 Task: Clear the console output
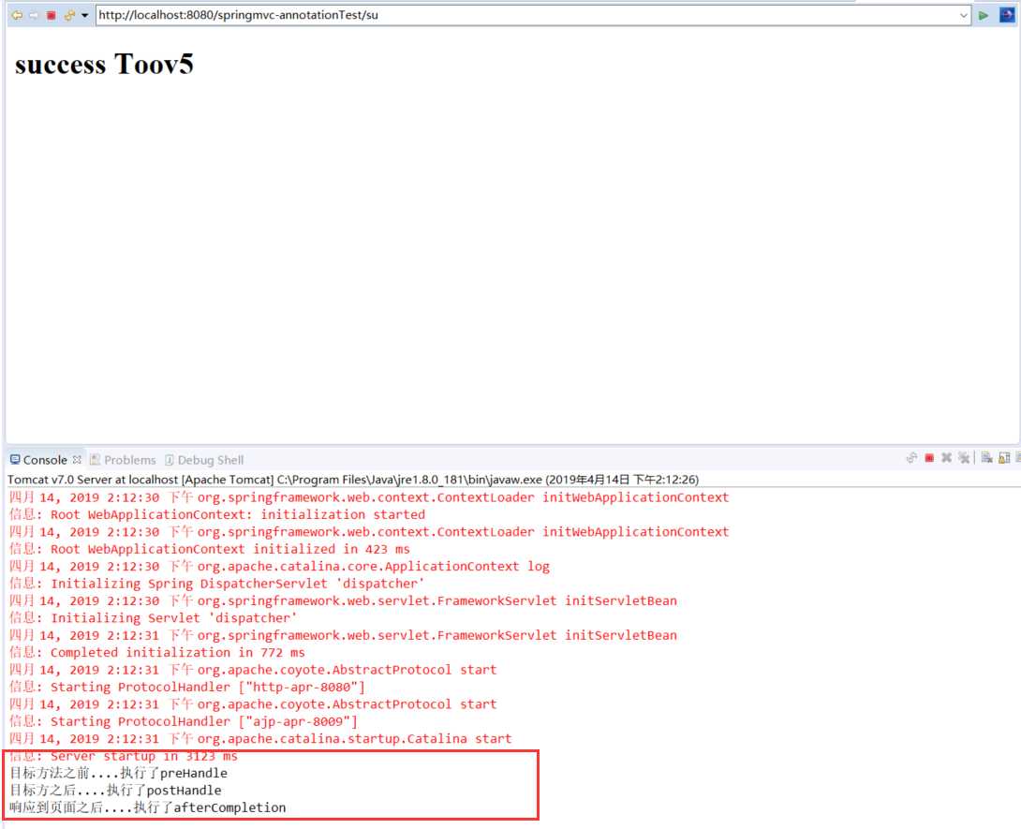[986, 458]
